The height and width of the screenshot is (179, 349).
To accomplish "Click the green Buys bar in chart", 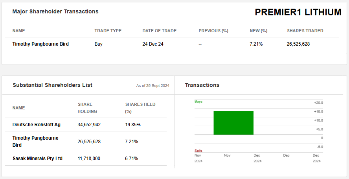I will (233, 123).
